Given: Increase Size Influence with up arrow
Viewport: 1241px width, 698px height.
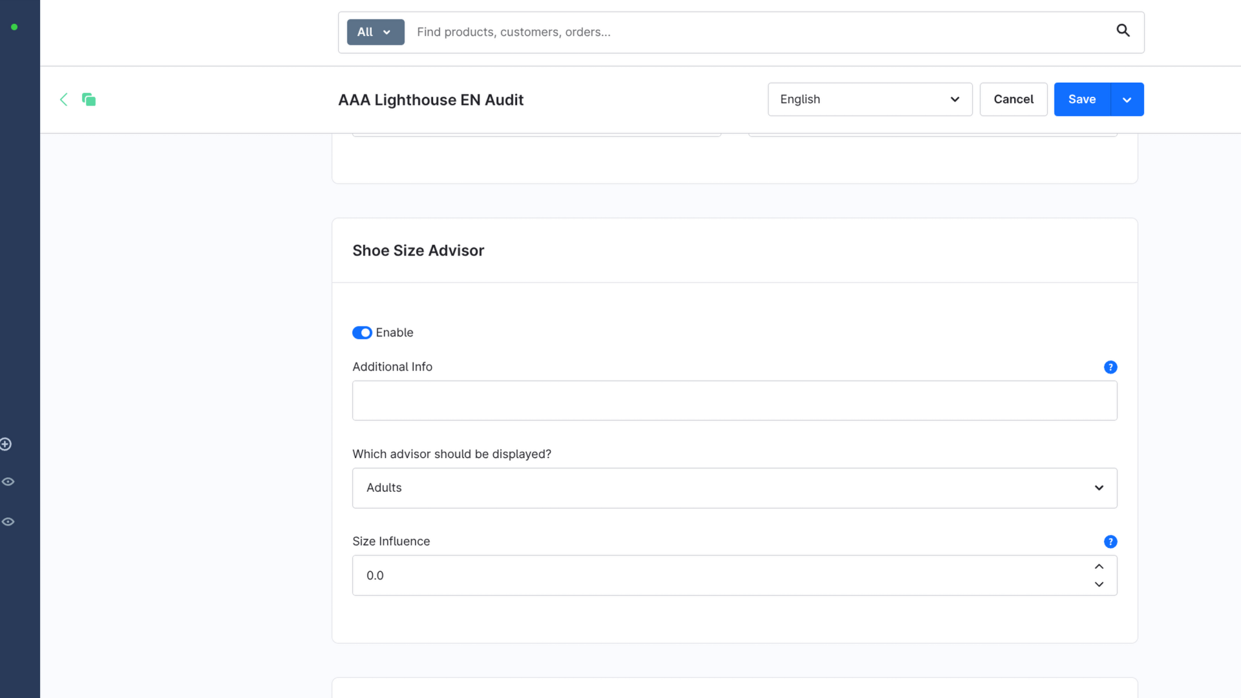Looking at the screenshot, I should coord(1099,566).
